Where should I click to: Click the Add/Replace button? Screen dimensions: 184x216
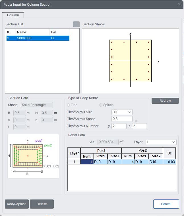(x=17, y=204)
